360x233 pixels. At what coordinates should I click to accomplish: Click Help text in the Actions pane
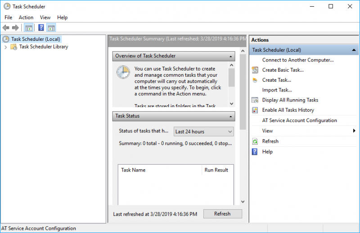(267, 152)
